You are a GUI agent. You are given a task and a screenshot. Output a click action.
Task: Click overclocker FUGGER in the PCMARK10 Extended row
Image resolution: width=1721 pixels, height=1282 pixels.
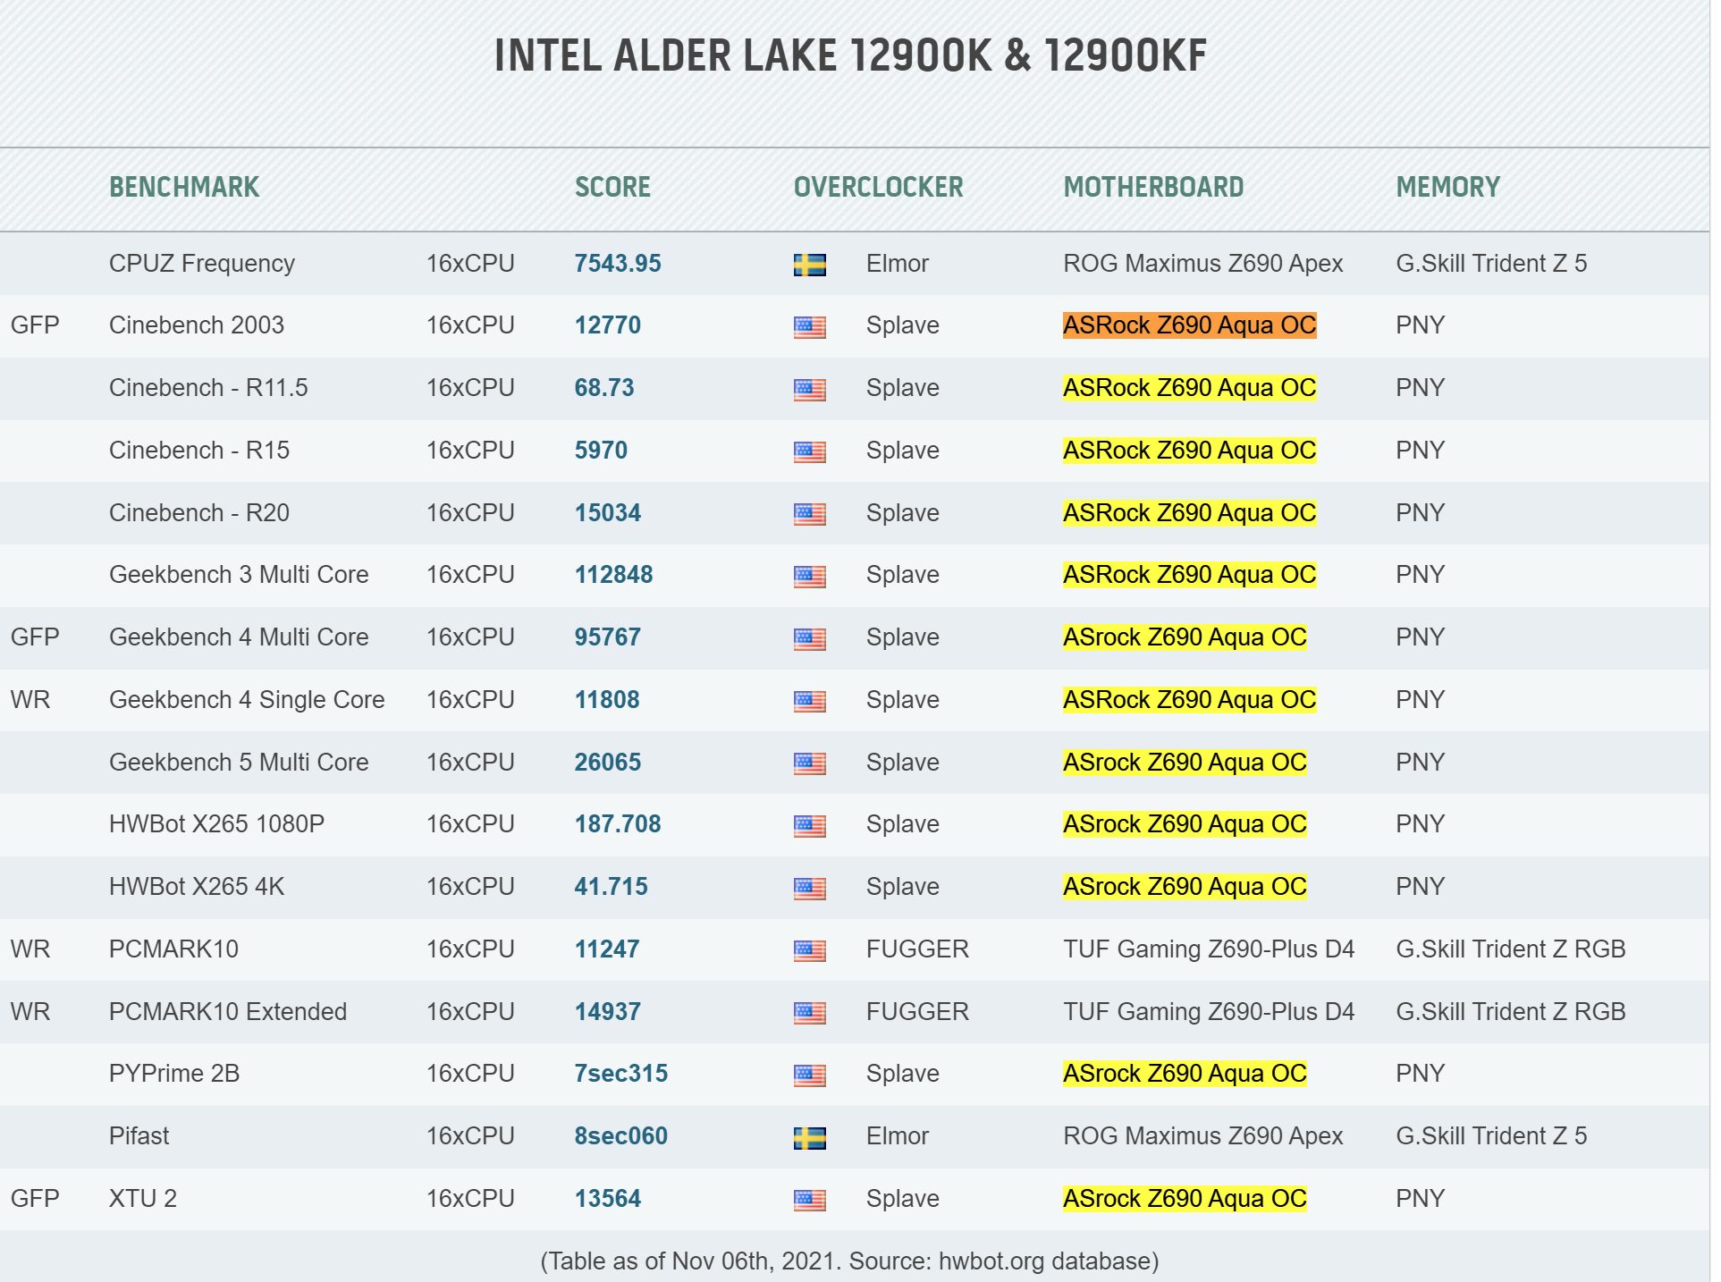point(917,1012)
